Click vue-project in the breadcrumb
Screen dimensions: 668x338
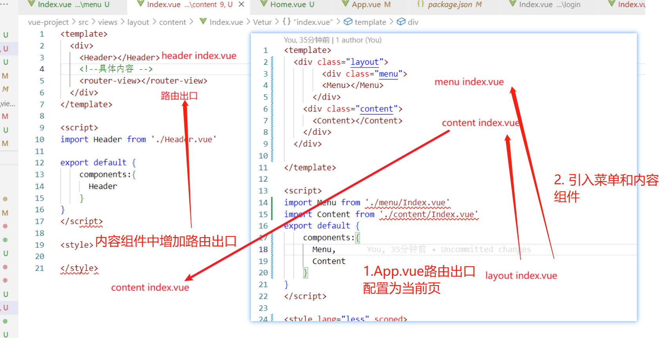[48, 22]
